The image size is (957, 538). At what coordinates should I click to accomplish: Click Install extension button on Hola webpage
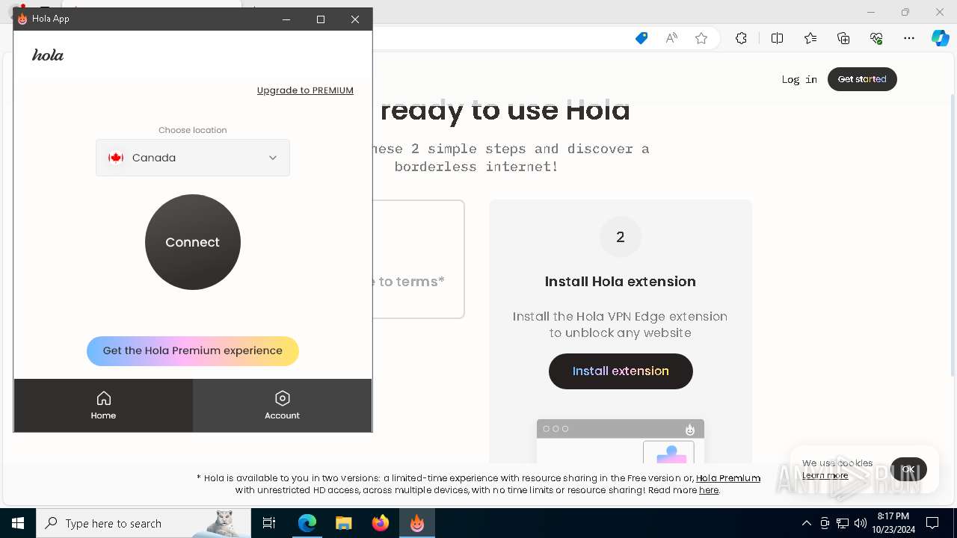(621, 371)
